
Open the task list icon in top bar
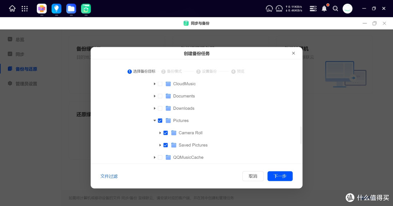tap(313, 9)
